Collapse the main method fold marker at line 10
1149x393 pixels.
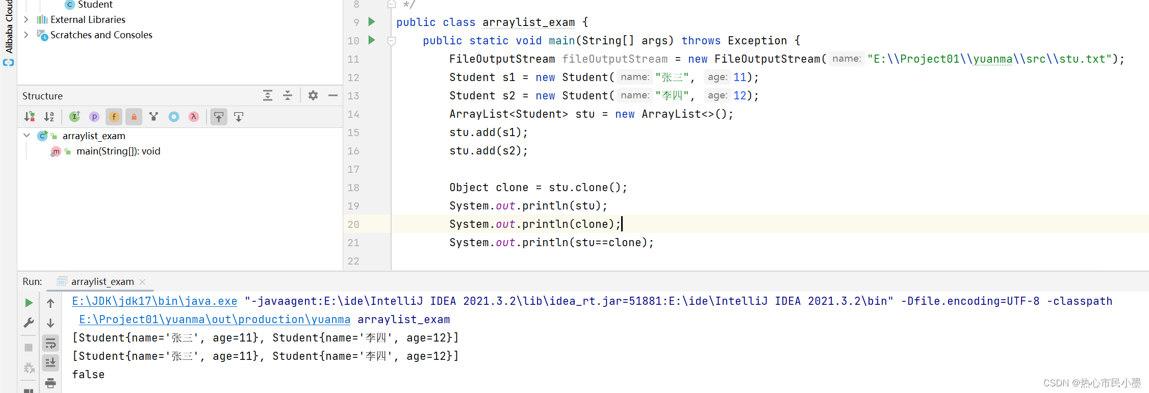coord(392,41)
